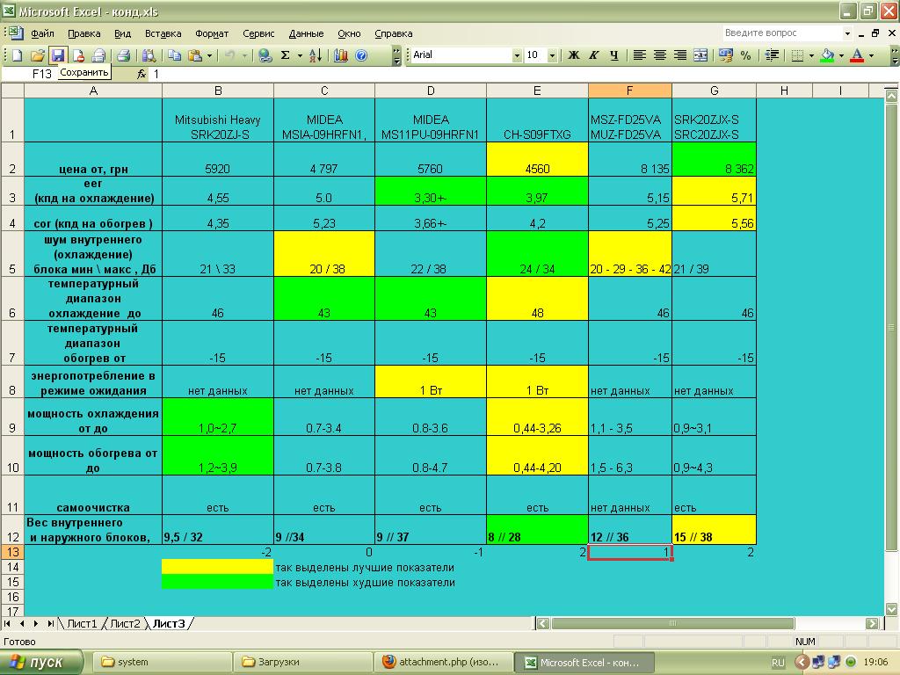
Task: Open a file with the folder icon
Action: tap(37, 55)
